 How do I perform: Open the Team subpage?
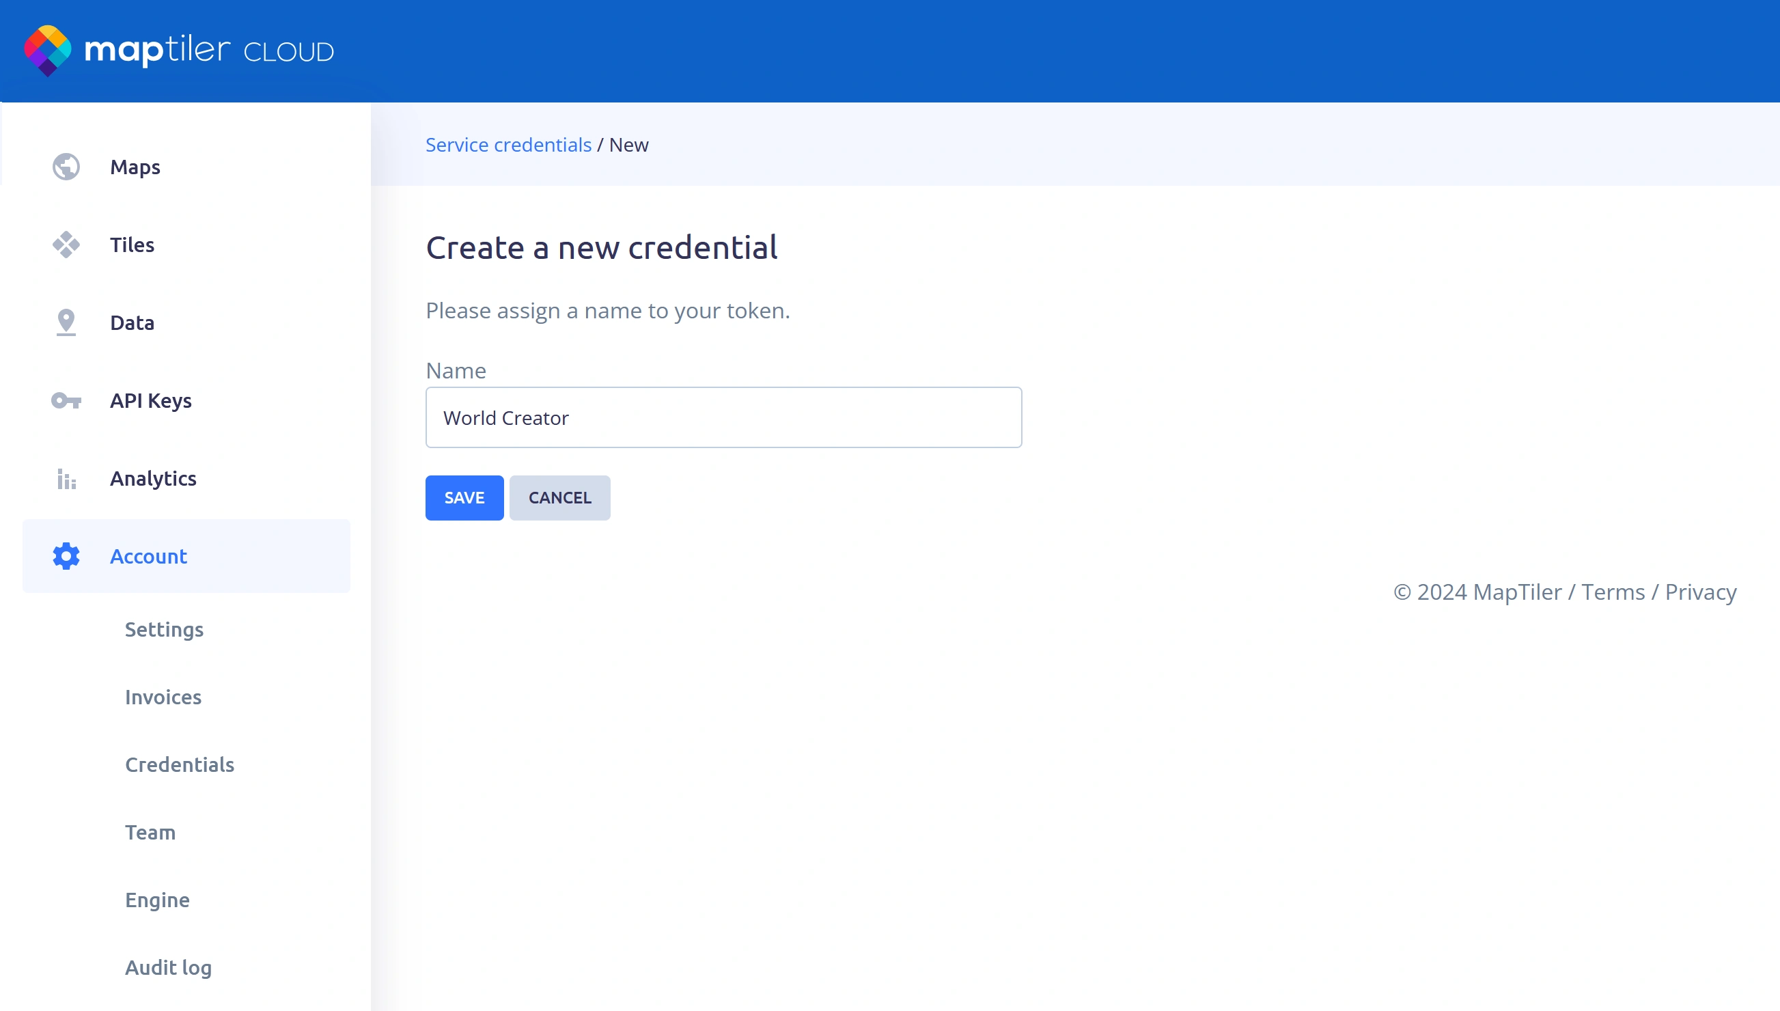(150, 832)
